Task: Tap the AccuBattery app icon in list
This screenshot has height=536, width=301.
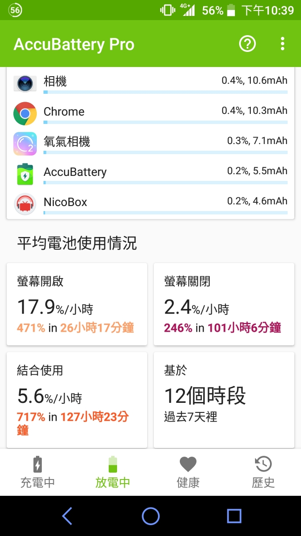Action: pos(25,174)
